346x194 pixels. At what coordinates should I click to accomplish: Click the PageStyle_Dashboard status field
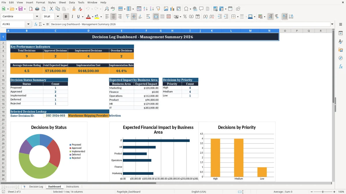129,192
